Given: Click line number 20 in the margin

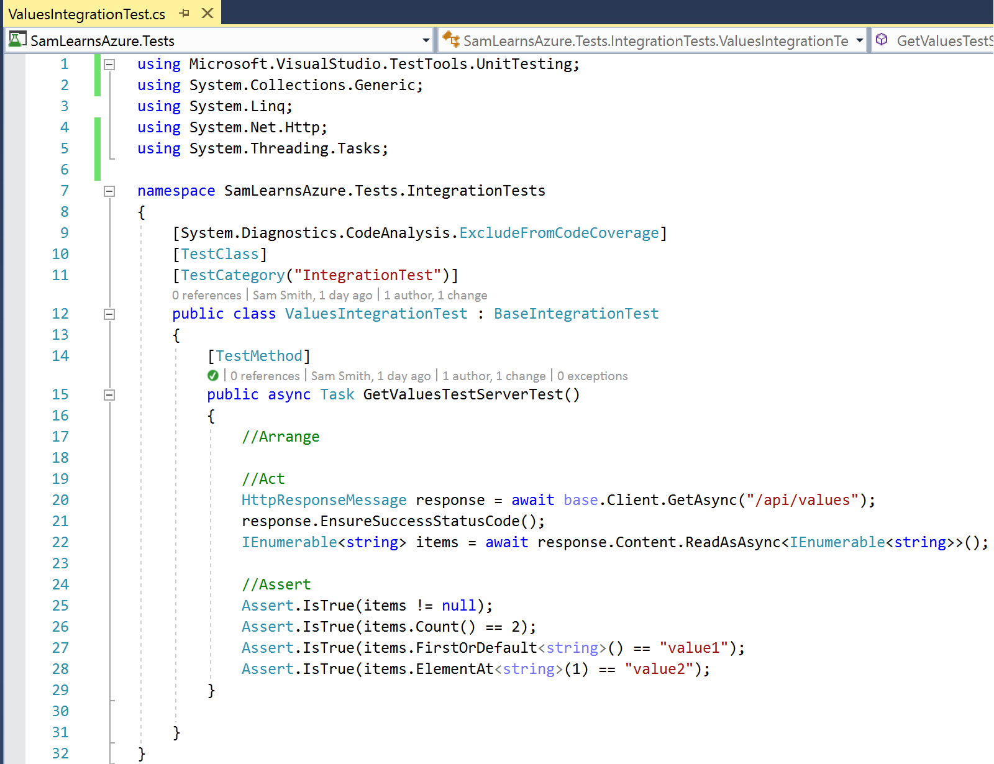Looking at the screenshot, I should [x=60, y=500].
